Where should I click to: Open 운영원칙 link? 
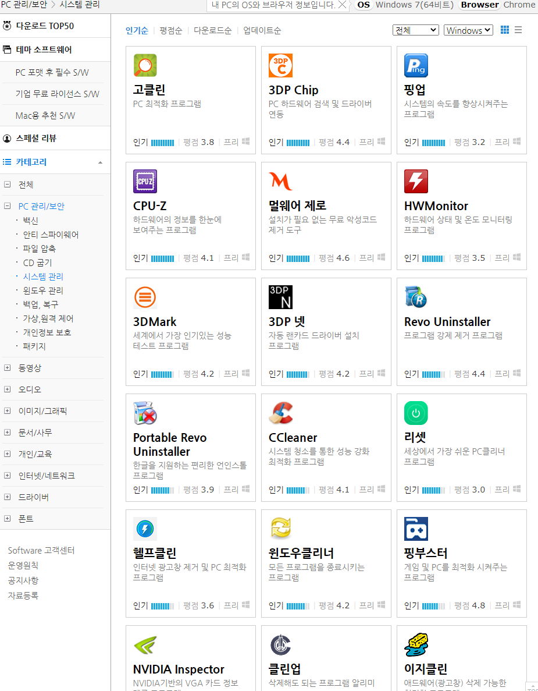(23, 565)
